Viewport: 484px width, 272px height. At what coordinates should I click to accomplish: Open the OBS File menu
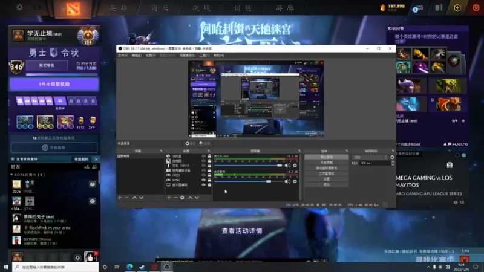pyautogui.click(x=123, y=56)
